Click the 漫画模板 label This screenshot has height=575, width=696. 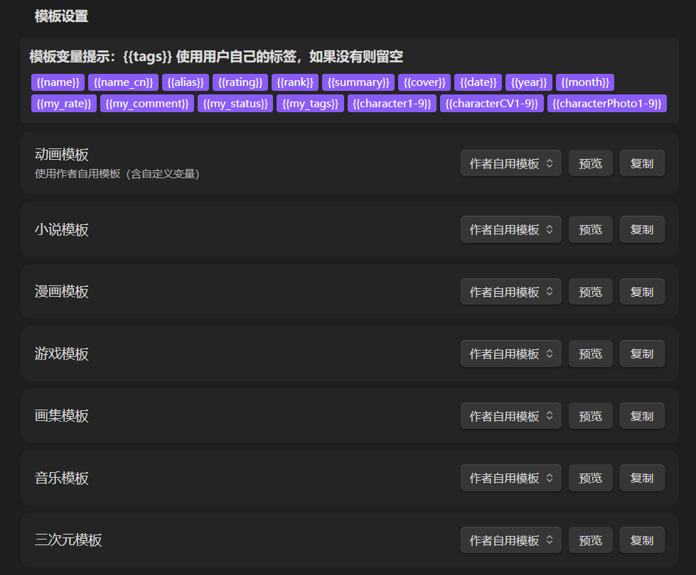(62, 292)
